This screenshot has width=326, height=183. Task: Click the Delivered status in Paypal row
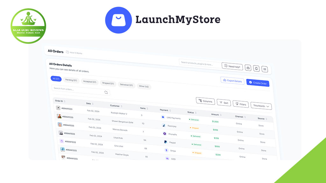pos(196,145)
